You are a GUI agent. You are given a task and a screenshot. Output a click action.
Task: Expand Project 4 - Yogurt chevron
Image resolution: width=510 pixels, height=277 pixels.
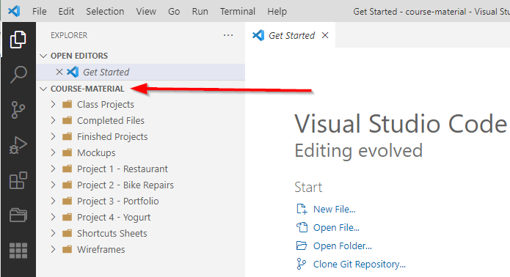pyautogui.click(x=53, y=217)
